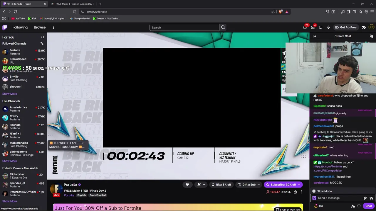Open a new browser tab
The width and height of the screenshot is (376, 211).
tap(100, 4)
